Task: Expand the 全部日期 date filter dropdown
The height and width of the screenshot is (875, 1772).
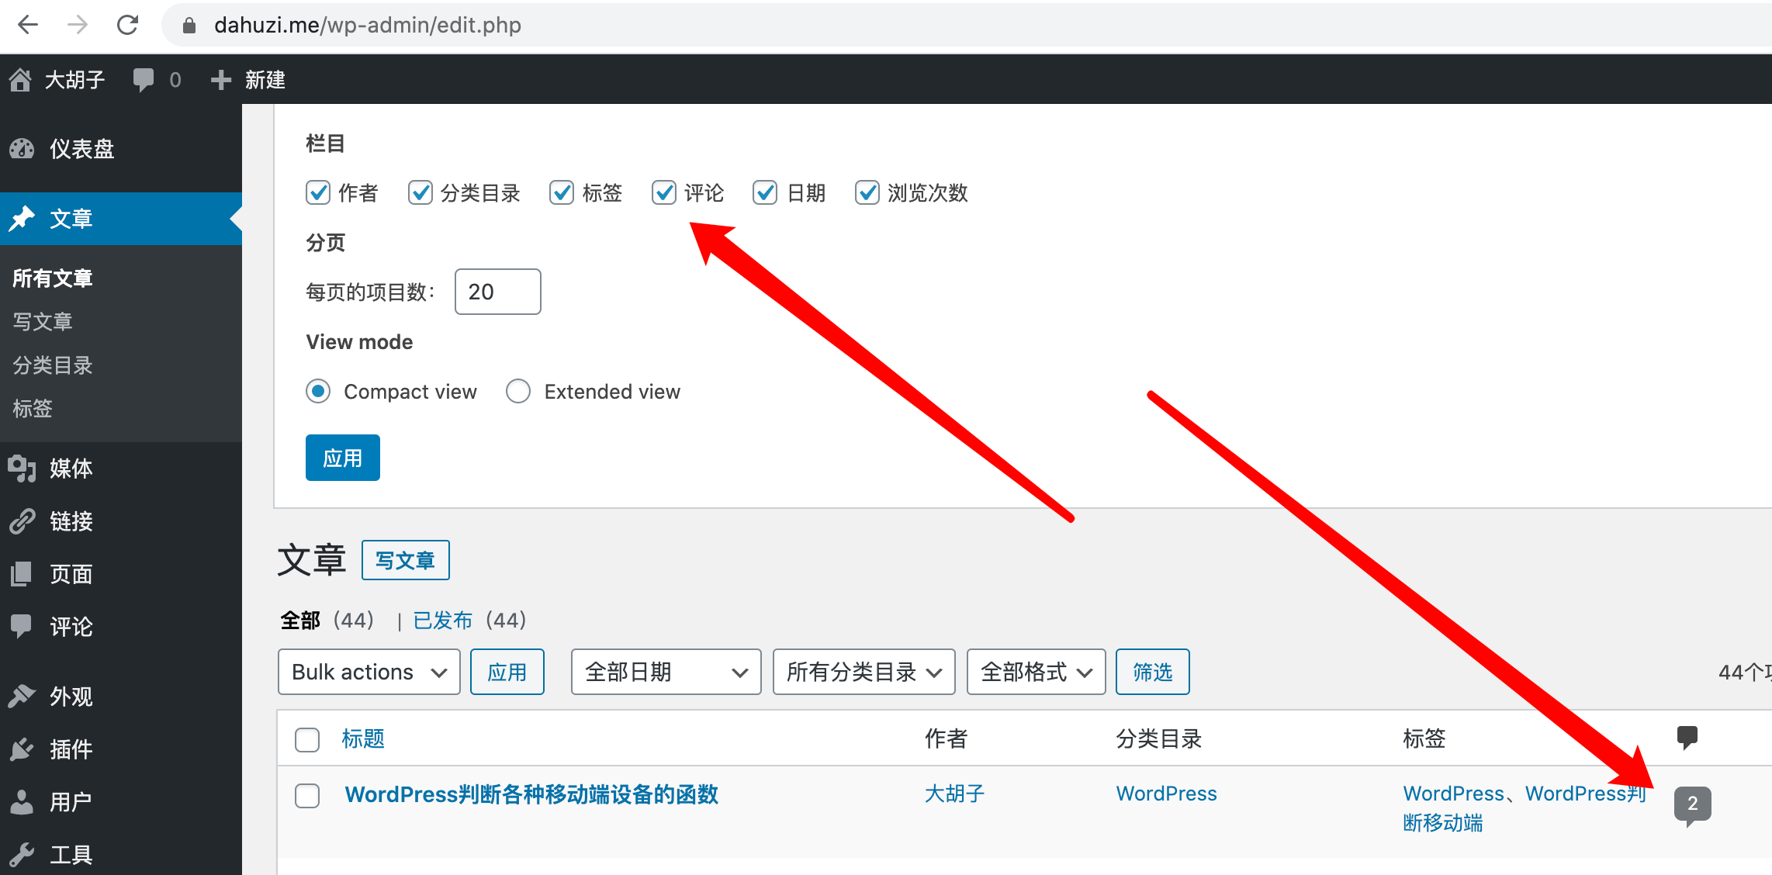Action: 666,672
